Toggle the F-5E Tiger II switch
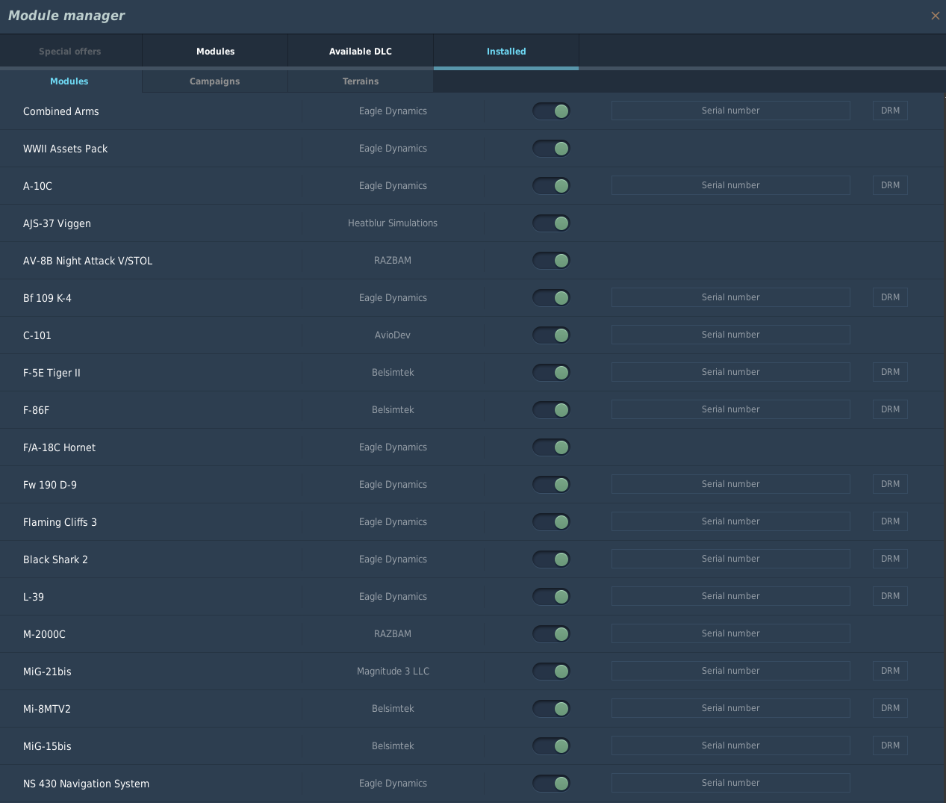 tap(551, 373)
